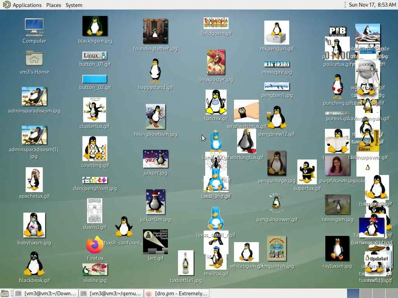Switch to the vm3@vm3:~/qemu... terminal task
Image resolution: width=398 pixels, height=298 pixels.
coord(111,293)
